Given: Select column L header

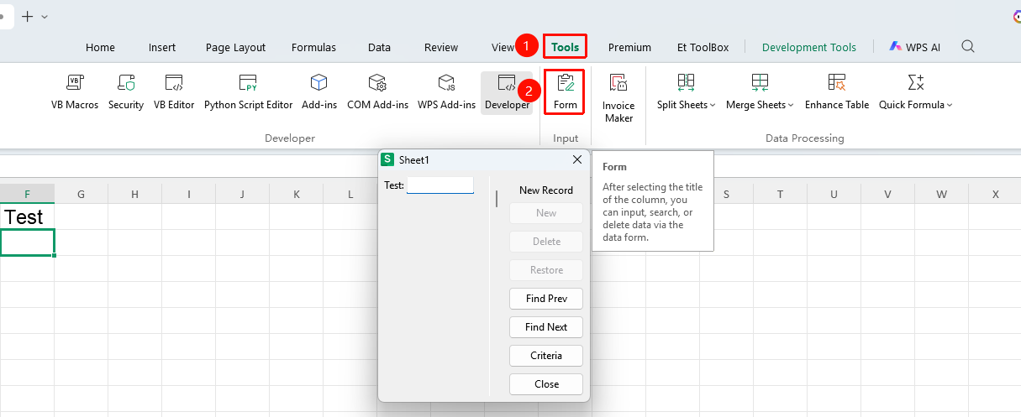Looking at the screenshot, I should (350, 194).
